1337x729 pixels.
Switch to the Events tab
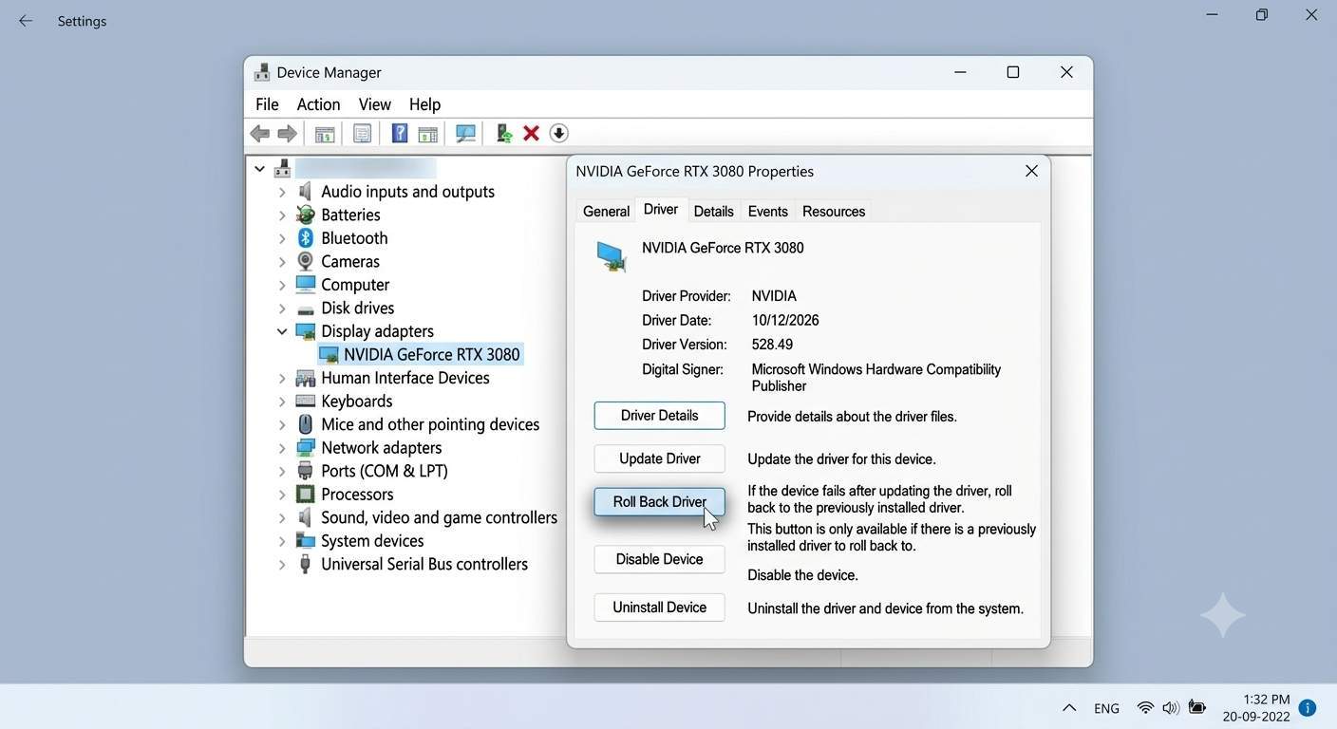coord(767,212)
